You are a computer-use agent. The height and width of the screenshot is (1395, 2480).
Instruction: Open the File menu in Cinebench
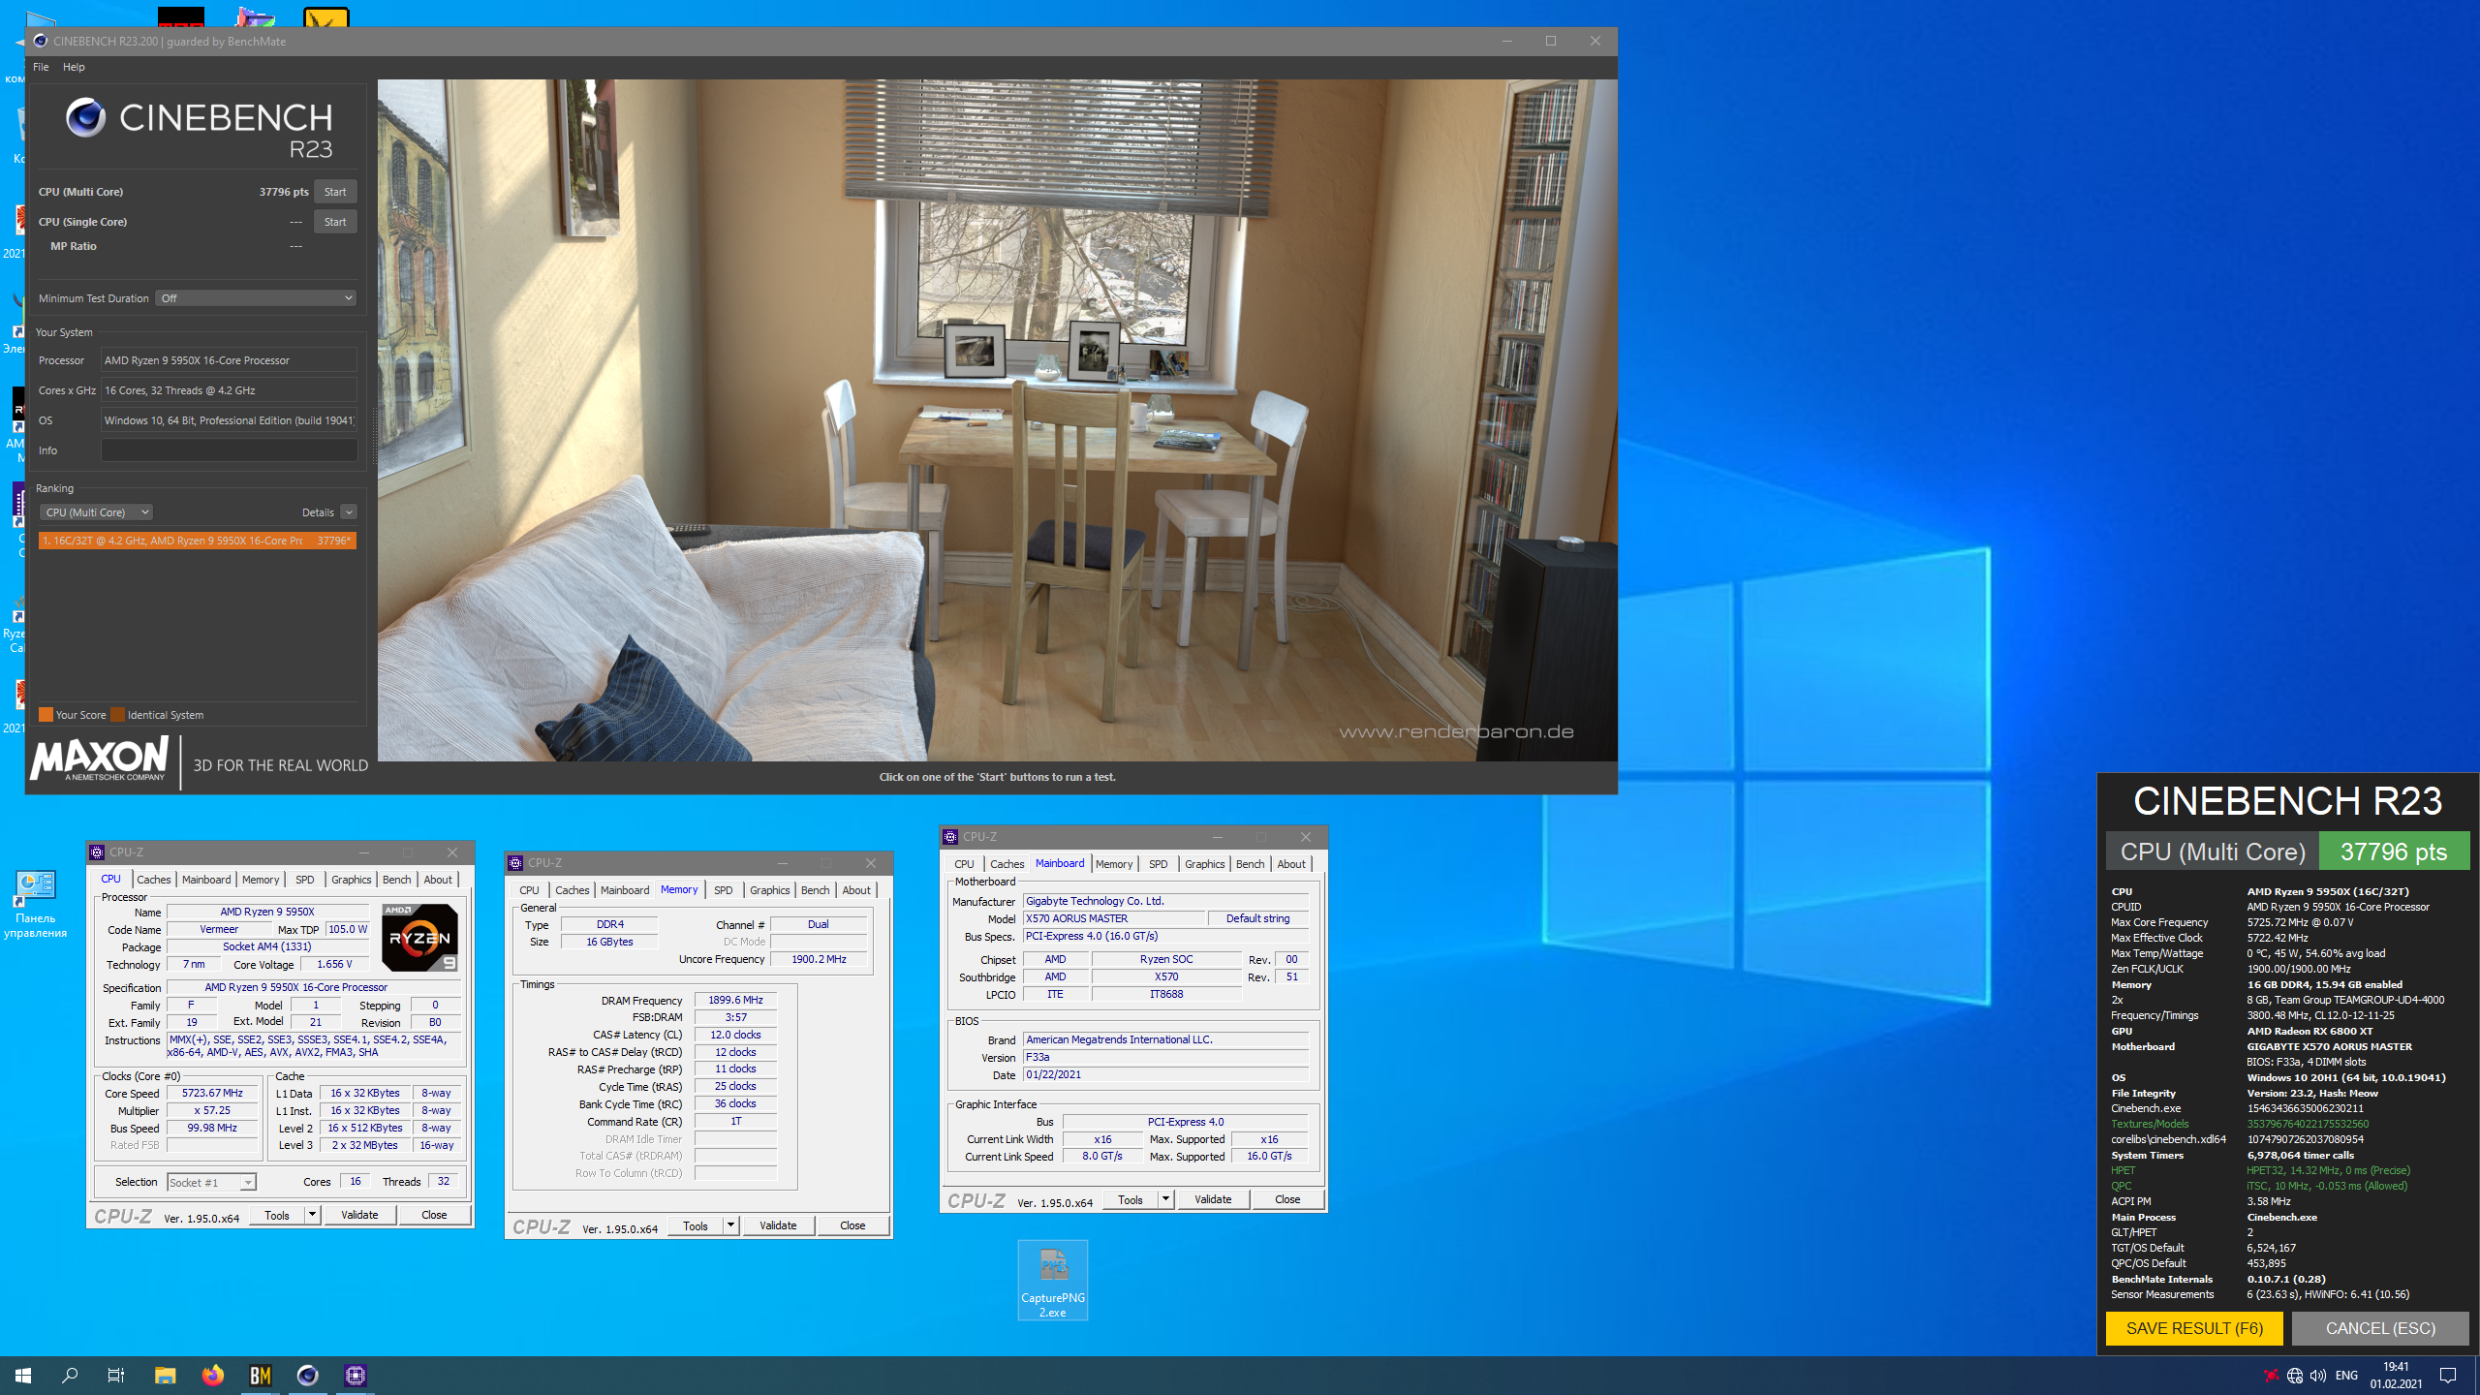point(41,67)
